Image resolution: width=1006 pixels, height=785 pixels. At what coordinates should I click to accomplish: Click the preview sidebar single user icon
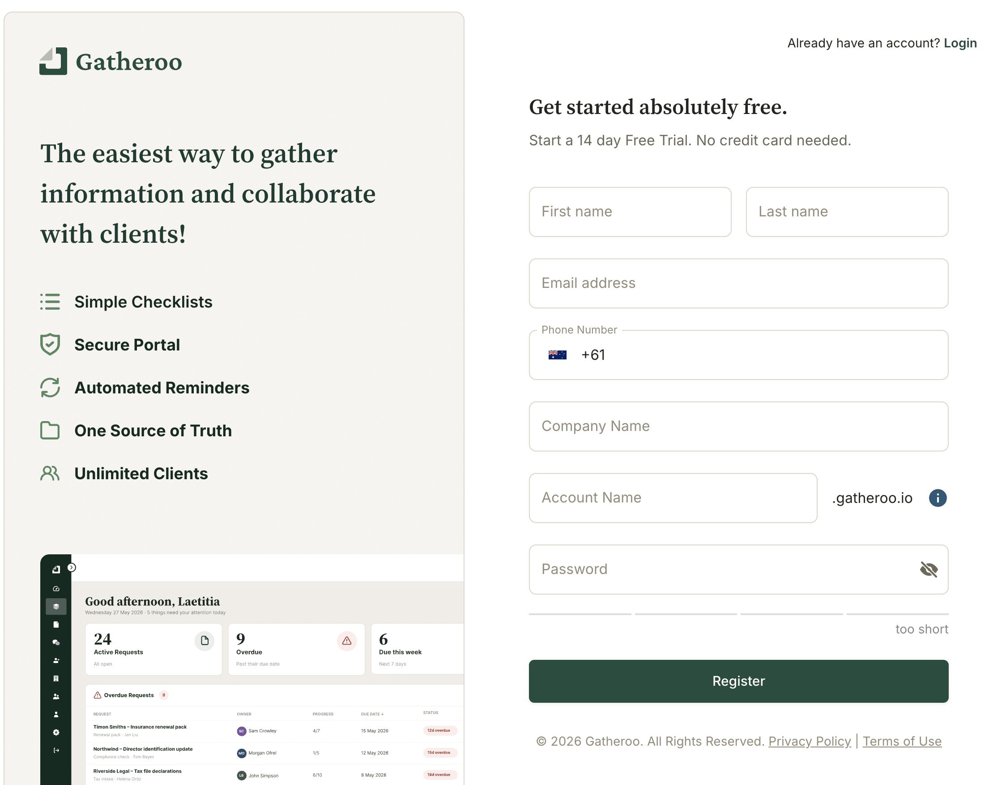point(56,714)
